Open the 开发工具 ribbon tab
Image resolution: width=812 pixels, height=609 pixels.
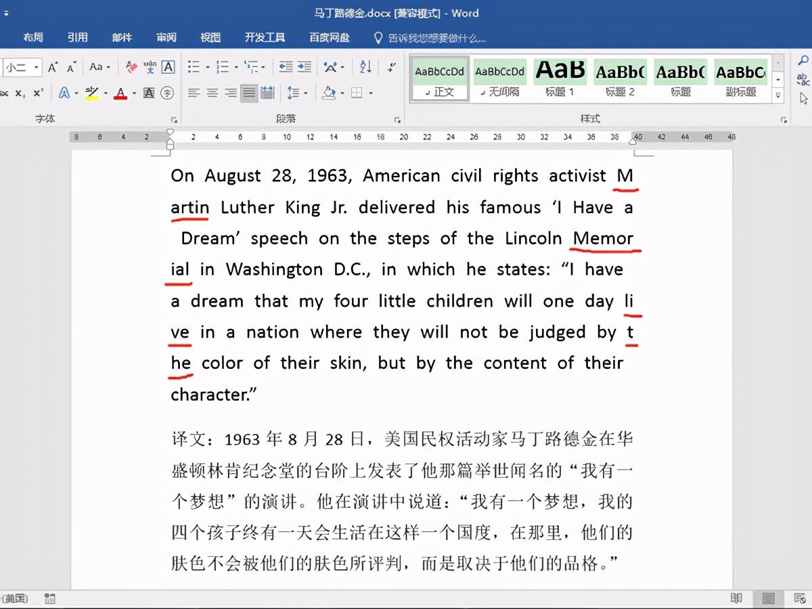(265, 37)
